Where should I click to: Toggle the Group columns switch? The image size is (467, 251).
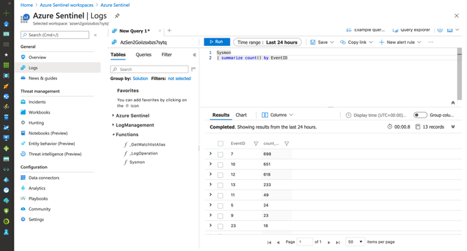pos(420,115)
